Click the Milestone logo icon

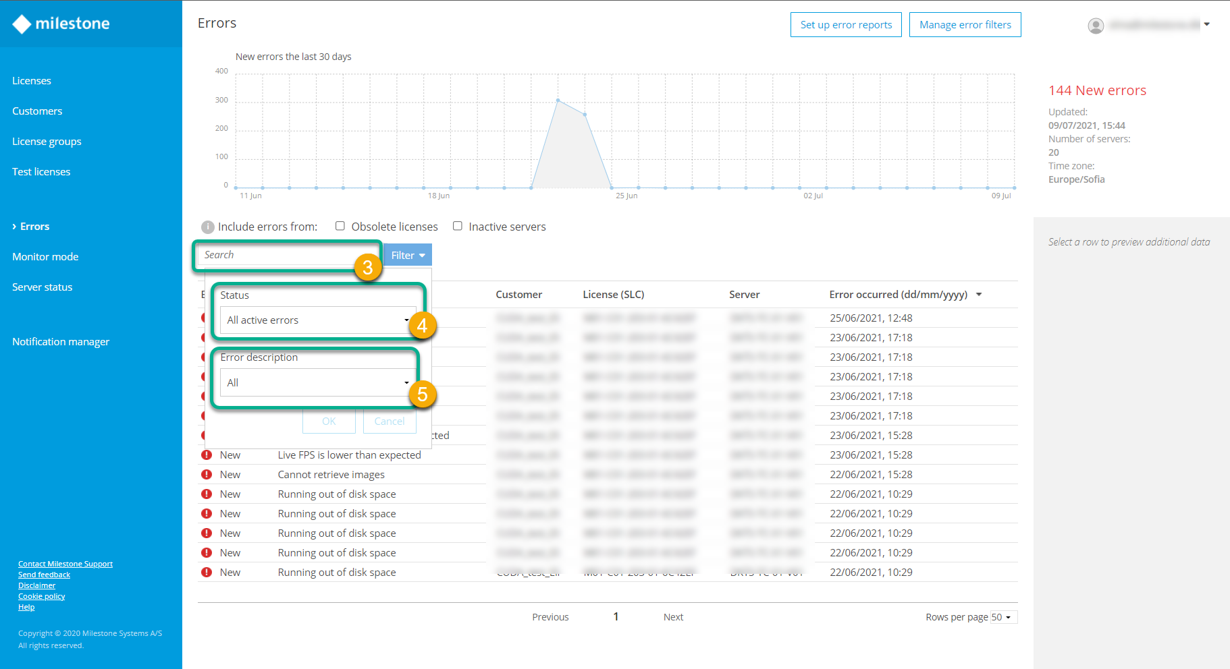tap(22, 24)
